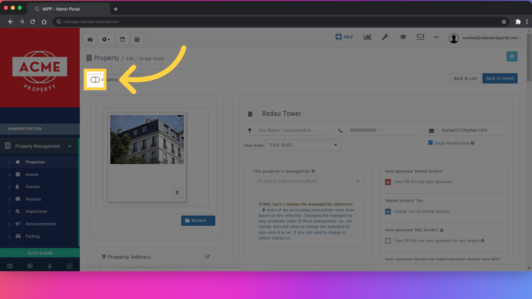This screenshot has height=299, width=532.
Task: Open the Property Owner/Landlord dropdown
Action: pyautogui.click(x=308, y=181)
